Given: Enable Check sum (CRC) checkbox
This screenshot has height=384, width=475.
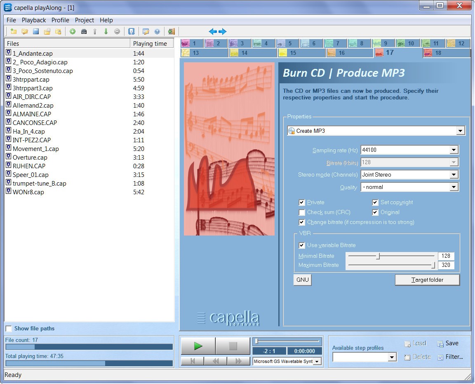Looking at the screenshot, I should tap(302, 212).
